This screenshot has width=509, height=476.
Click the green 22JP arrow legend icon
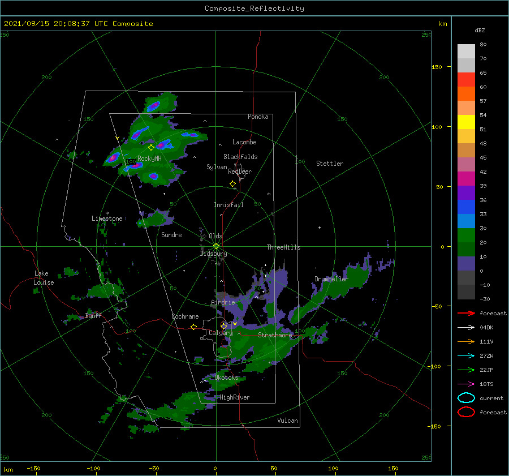(466, 370)
